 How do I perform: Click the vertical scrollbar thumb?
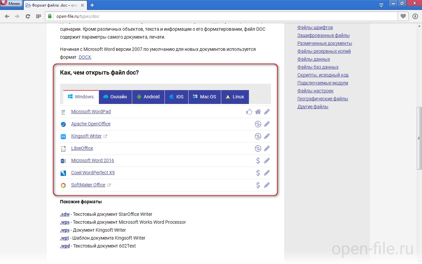(x=419, y=138)
